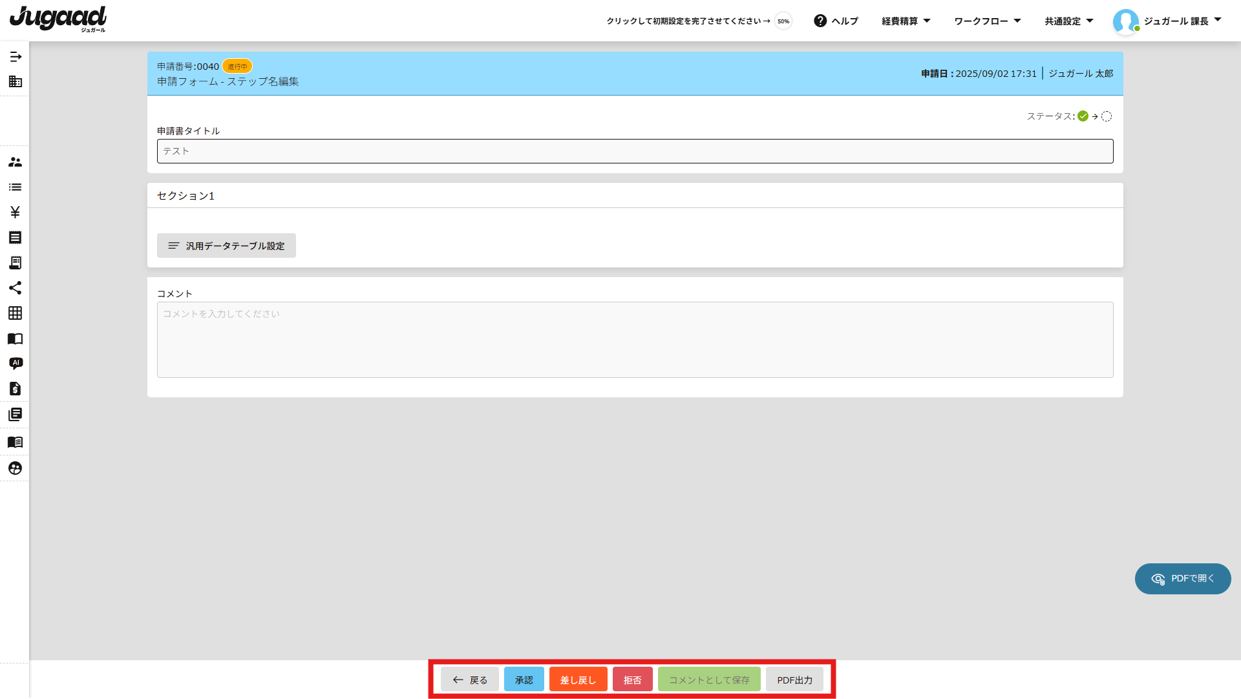The height and width of the screenshot is (699, 1241).
Task: Click into the コメント text area
Action: pyautogui.click(x=635, y=340)
